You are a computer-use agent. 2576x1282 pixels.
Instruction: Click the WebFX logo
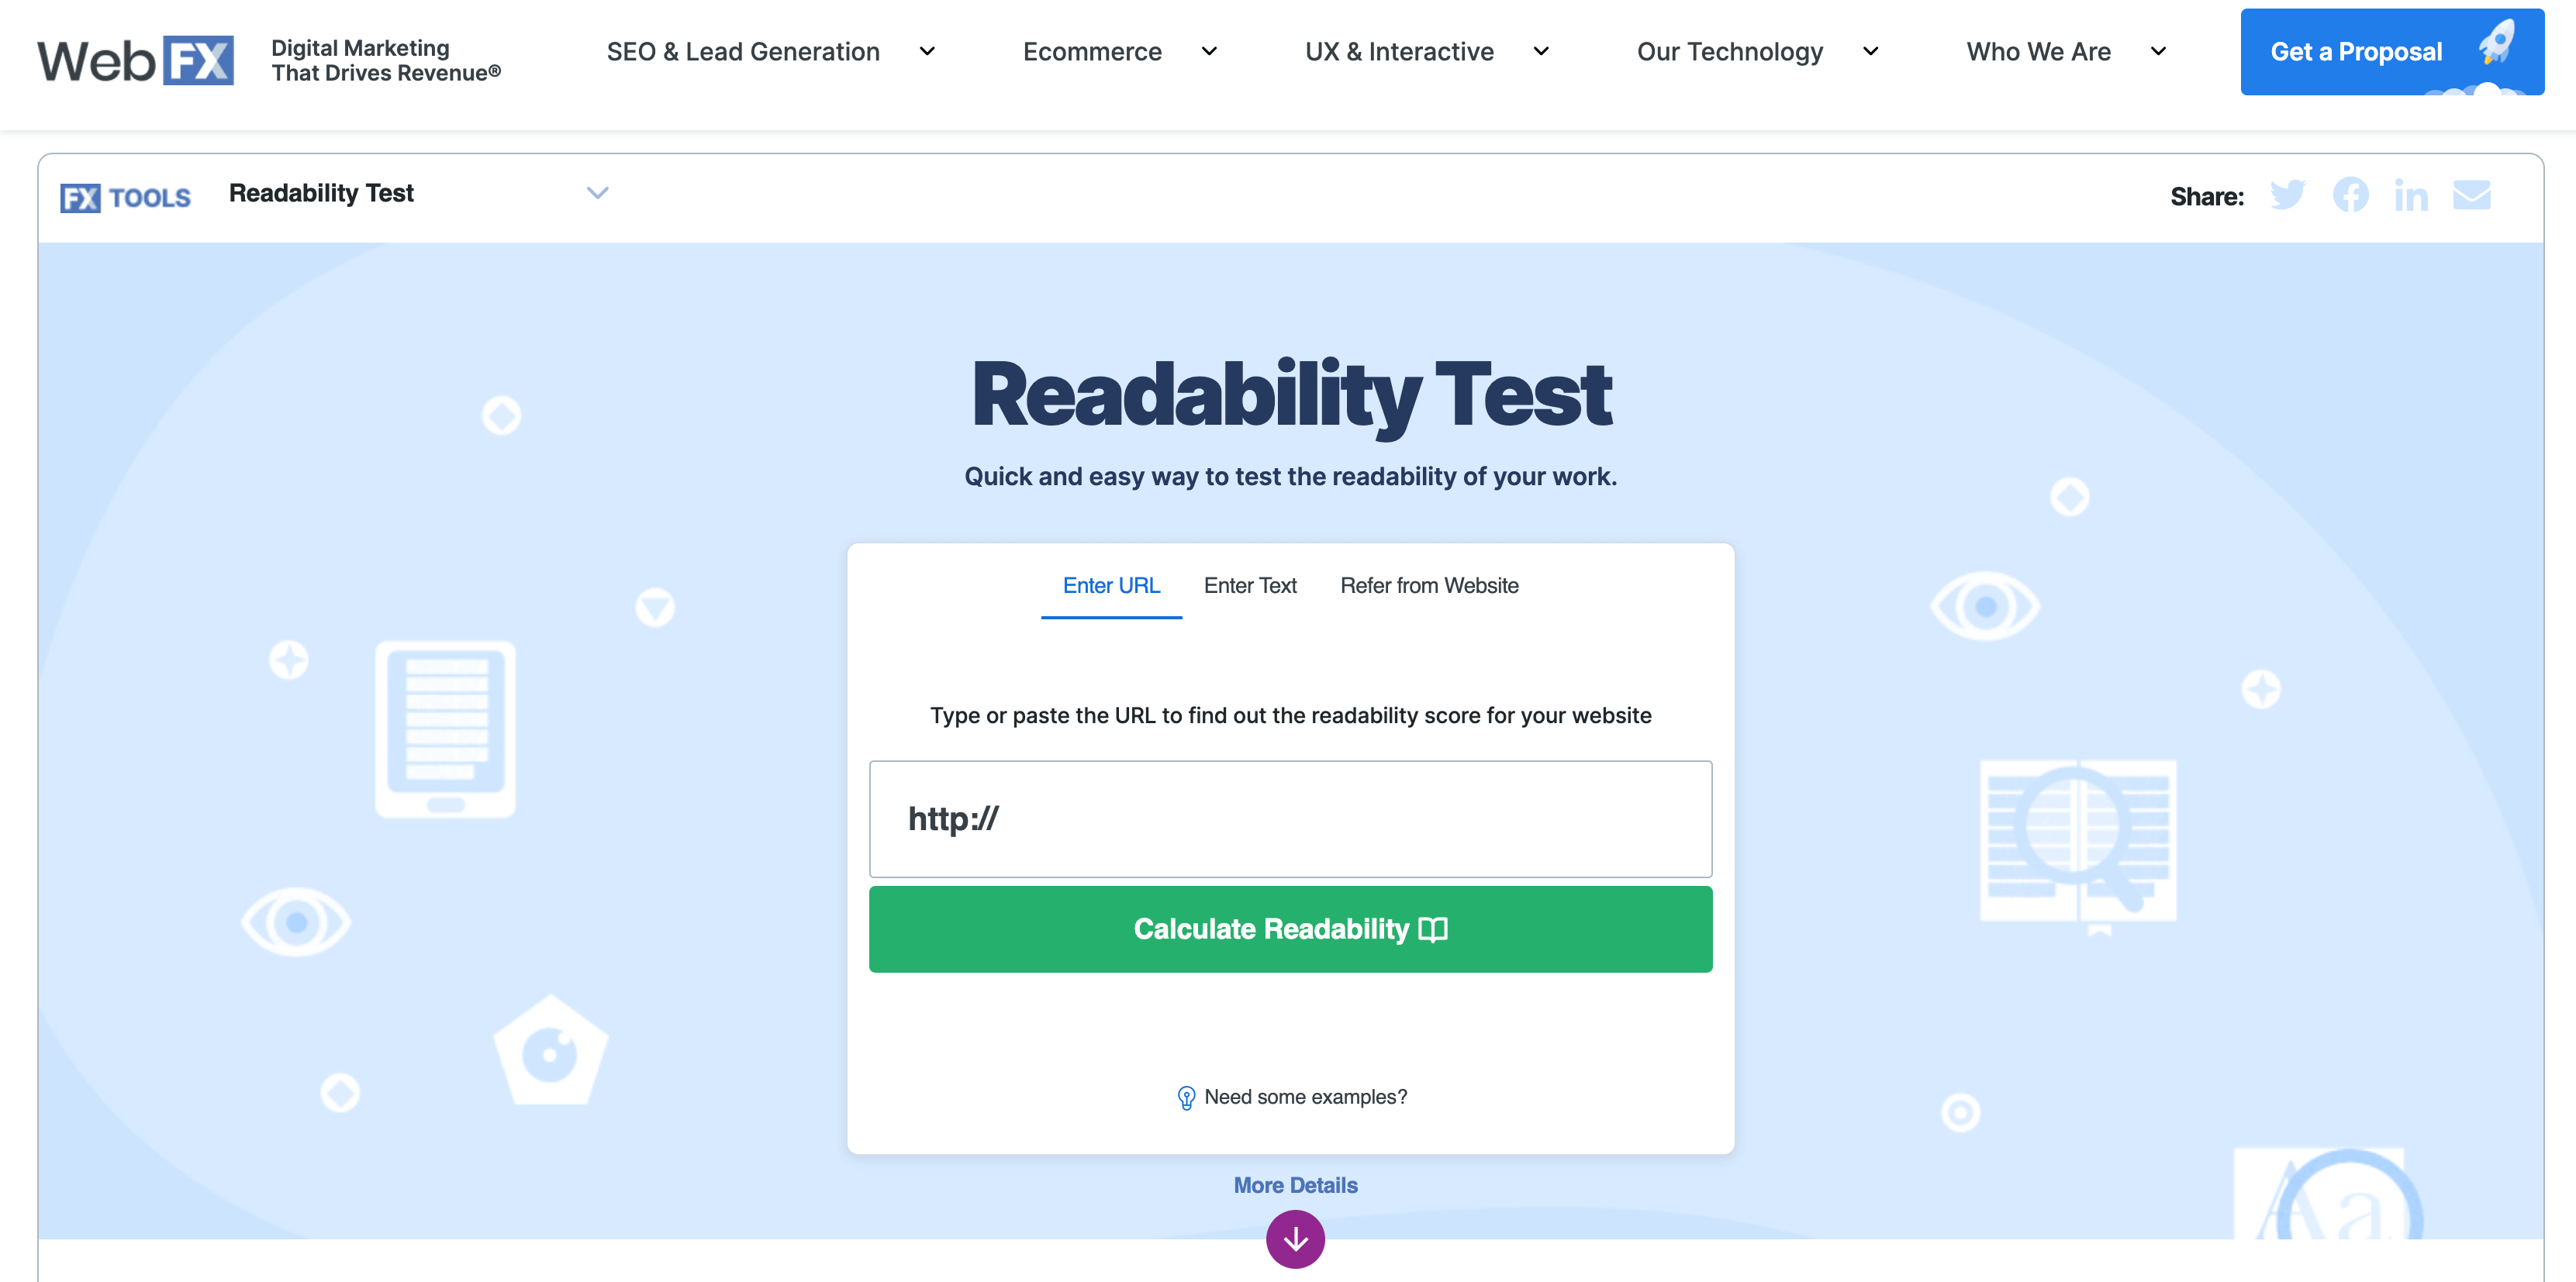coord(136,61)
